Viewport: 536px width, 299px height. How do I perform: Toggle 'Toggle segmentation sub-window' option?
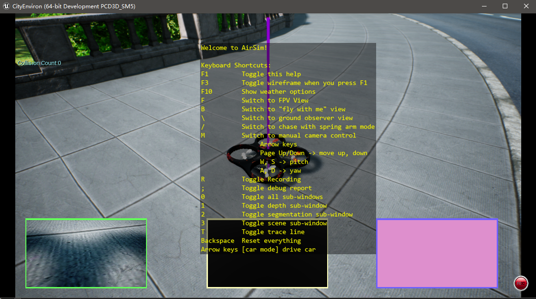click(x=297, y=214)
